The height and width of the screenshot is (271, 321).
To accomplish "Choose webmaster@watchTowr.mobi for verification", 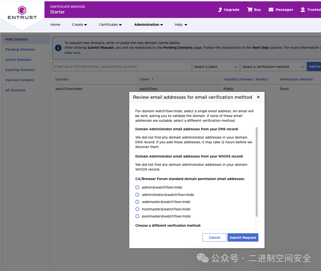I will [x=137, y=202].
